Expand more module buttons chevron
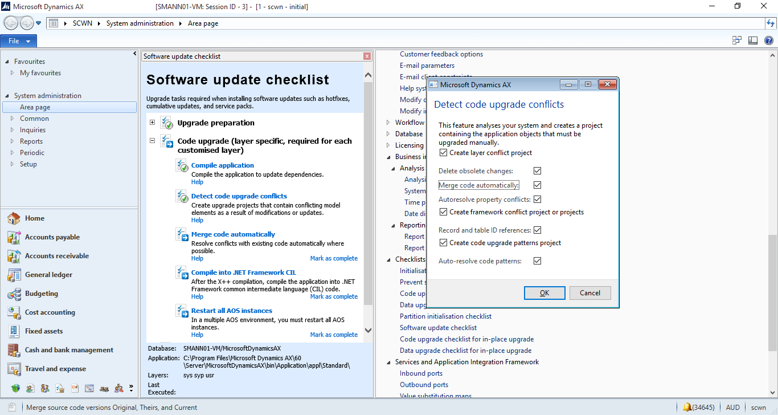Screen dimensions: 778x415 [x=131, y=388]
